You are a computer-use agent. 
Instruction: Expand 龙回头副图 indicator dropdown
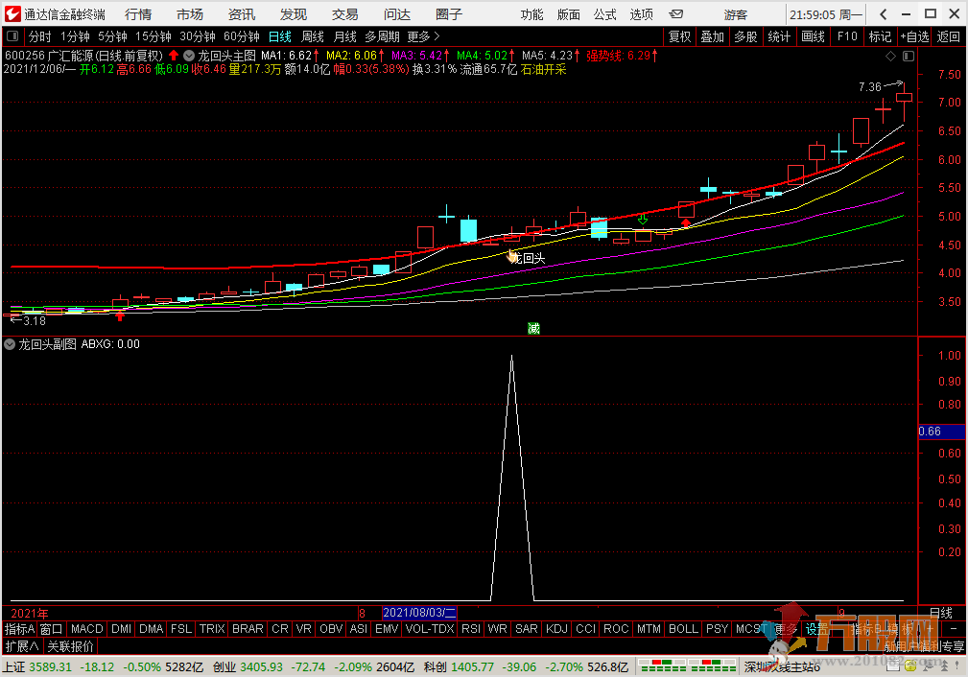click(10, 344)
